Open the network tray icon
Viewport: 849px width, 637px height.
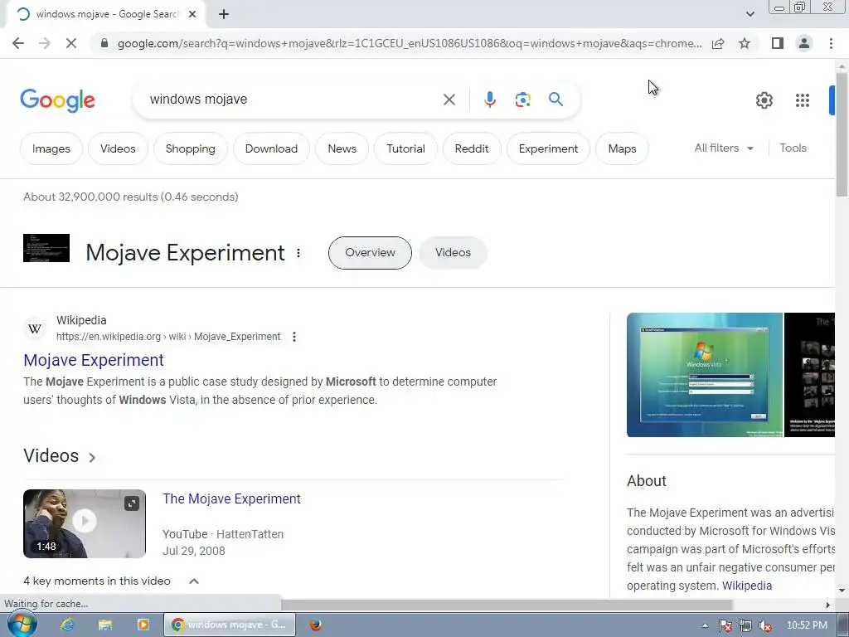[745, 625]
